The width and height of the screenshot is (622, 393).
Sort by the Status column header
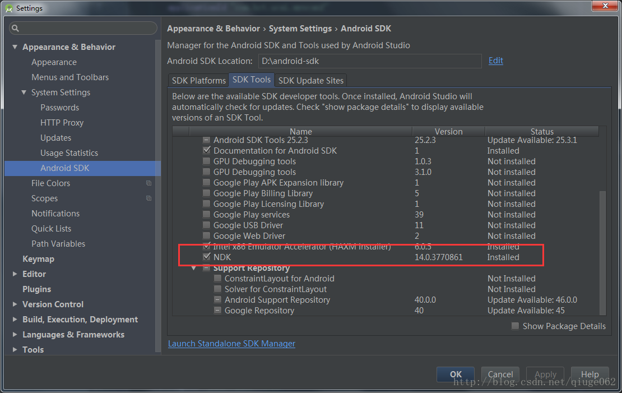click(542, 131)
